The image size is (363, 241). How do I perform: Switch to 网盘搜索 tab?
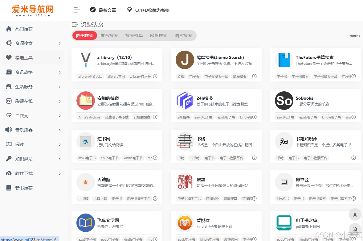click(159, 35)
